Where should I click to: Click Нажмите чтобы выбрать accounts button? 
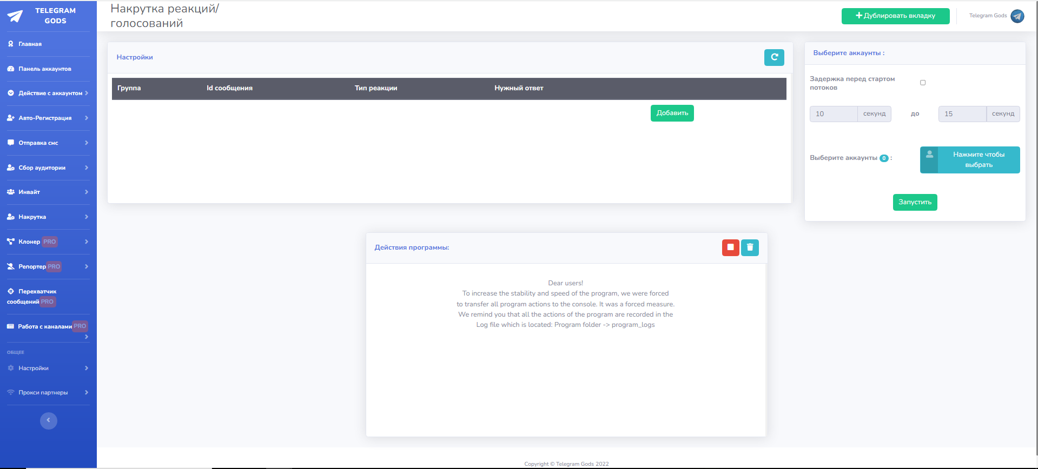pyautogui.click(x=970, y=160)
